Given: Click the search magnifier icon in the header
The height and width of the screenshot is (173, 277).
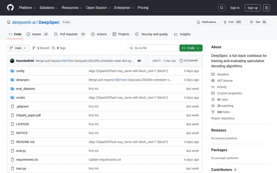Looking at the screenshot, I should [x=221, y=8].
